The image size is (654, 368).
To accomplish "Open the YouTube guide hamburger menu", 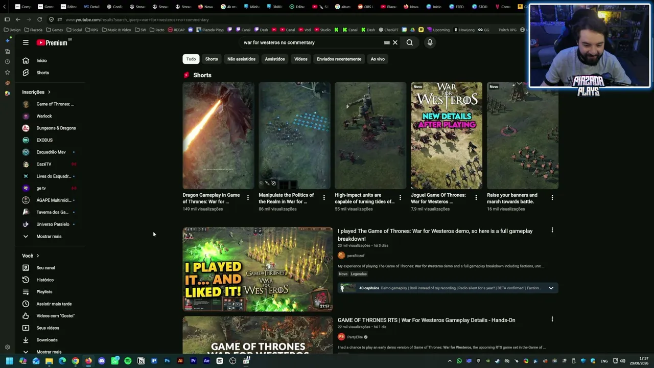I will 26,42.
